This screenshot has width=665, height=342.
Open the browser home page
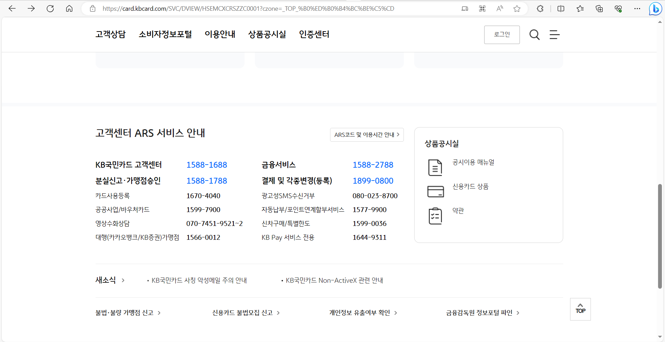click(69, 9)
